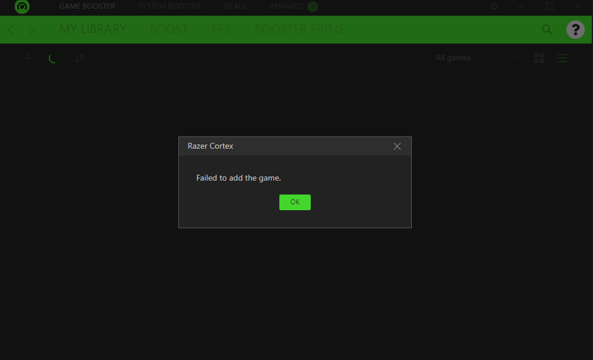Switch library to list view
The image size is (593, 360).
point(562,58)
